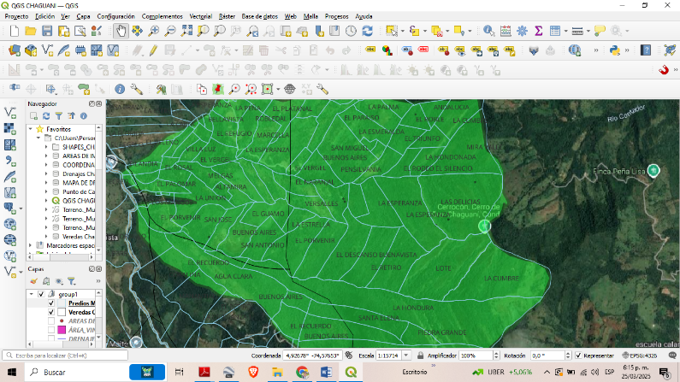The height and width of the screenshot is (382, 680).
Task: Uncheck the group1 layer group checkbox
Action: (40, 294)
